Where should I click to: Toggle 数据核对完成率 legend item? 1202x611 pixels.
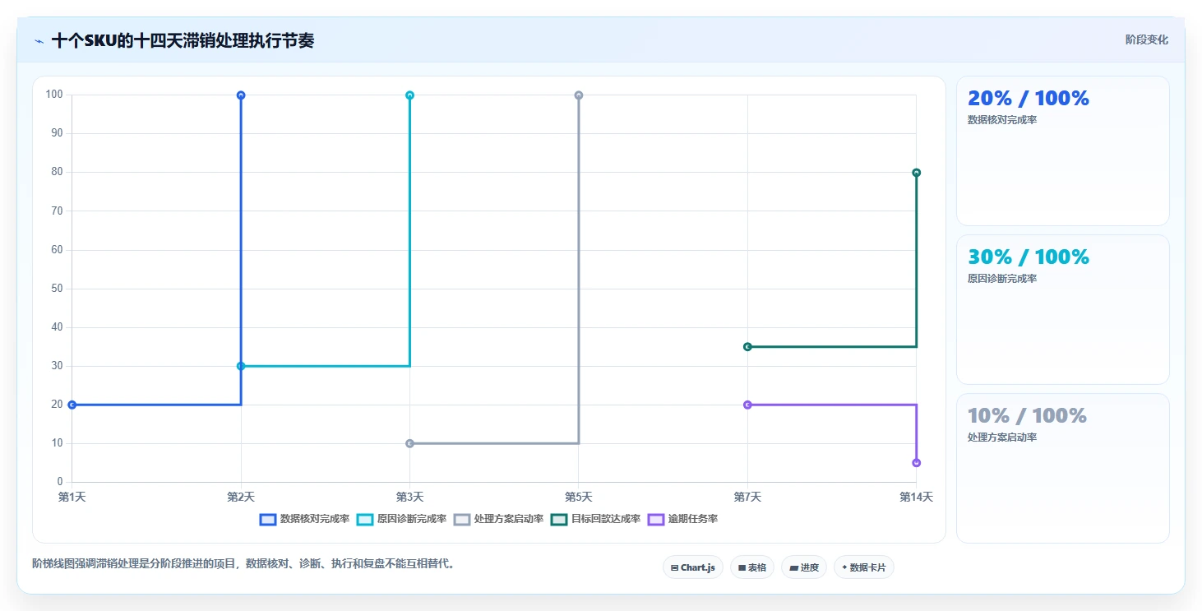(x=304, y=519)
